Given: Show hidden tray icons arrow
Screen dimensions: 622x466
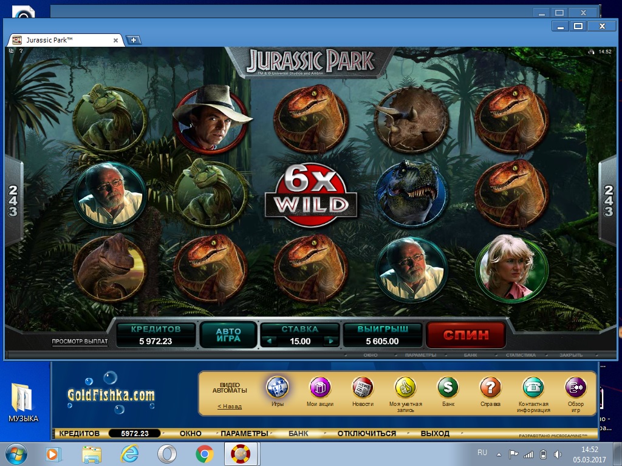Looking at the screenshot, I should click(x=499, y=454).
